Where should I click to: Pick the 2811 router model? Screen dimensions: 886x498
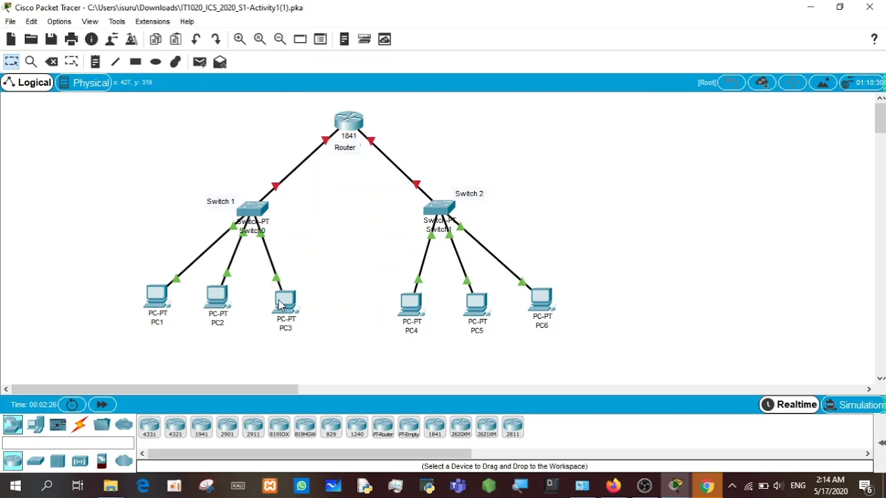(512, 427)
